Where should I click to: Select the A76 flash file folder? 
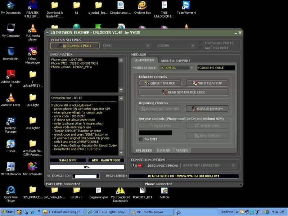click(x=32, y=148)
